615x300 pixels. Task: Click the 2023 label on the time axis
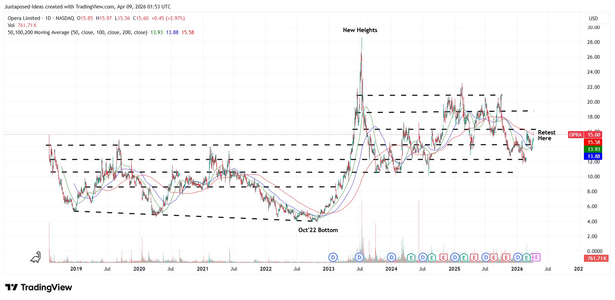(x=328, y=269)
